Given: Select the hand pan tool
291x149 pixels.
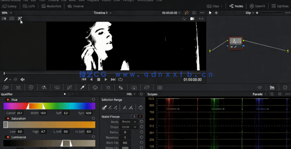Looking at the screenshot, I should [x=216, y=12].
